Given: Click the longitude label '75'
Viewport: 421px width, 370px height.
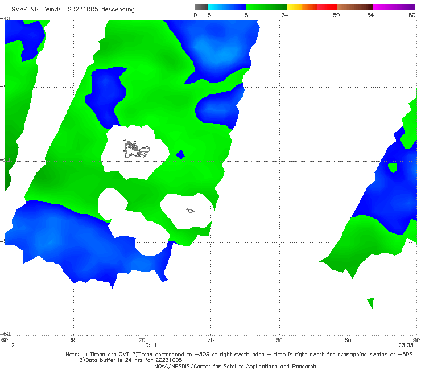Looking at the screenshot, I should pos(210,340).
